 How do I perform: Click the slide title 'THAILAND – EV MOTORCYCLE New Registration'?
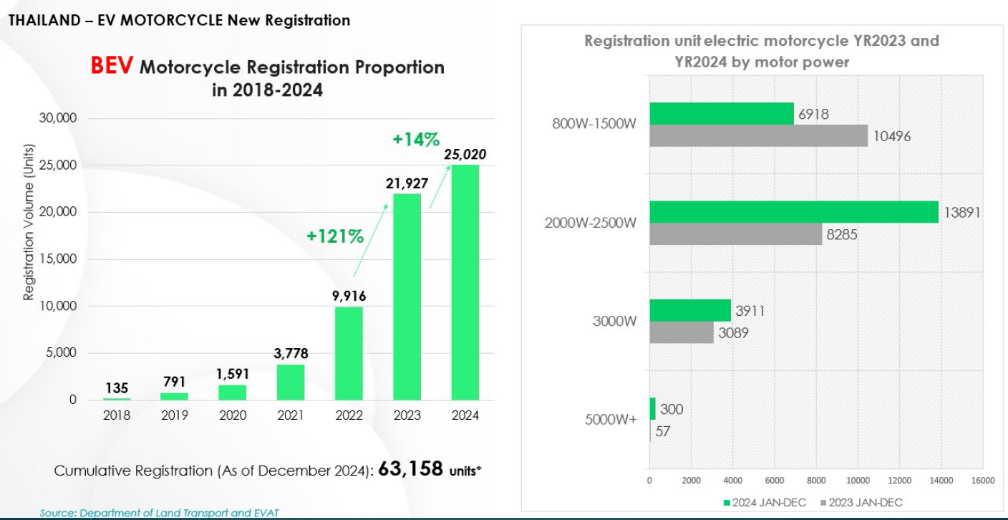pyautogui.click(x=178, y=20)
